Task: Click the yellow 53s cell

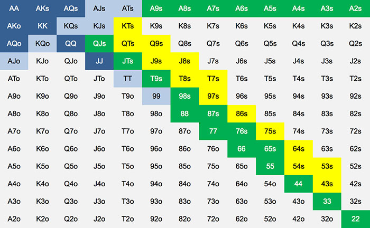Action: (x=327, y=166)
